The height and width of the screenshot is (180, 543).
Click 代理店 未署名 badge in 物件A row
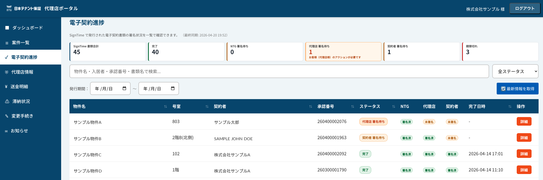(429, 122)
